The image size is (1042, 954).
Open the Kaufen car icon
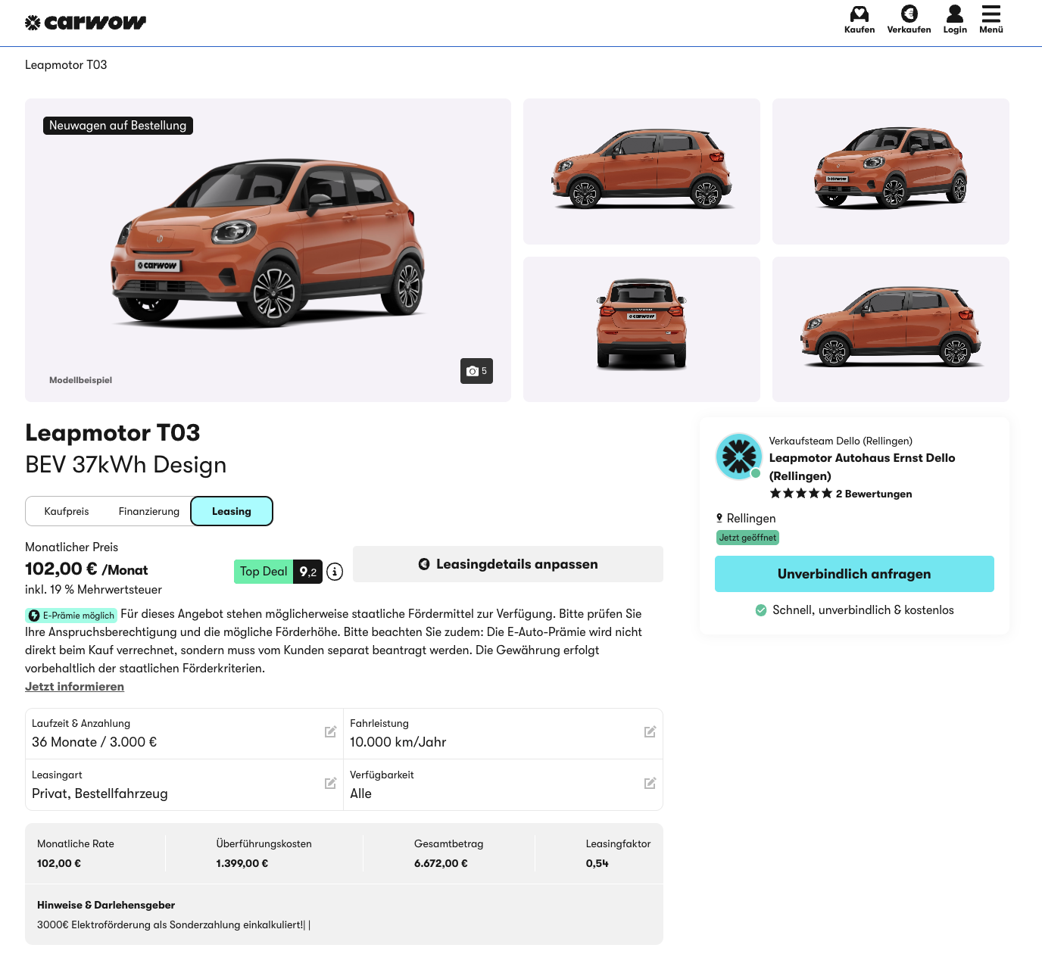tap(859, 14)
